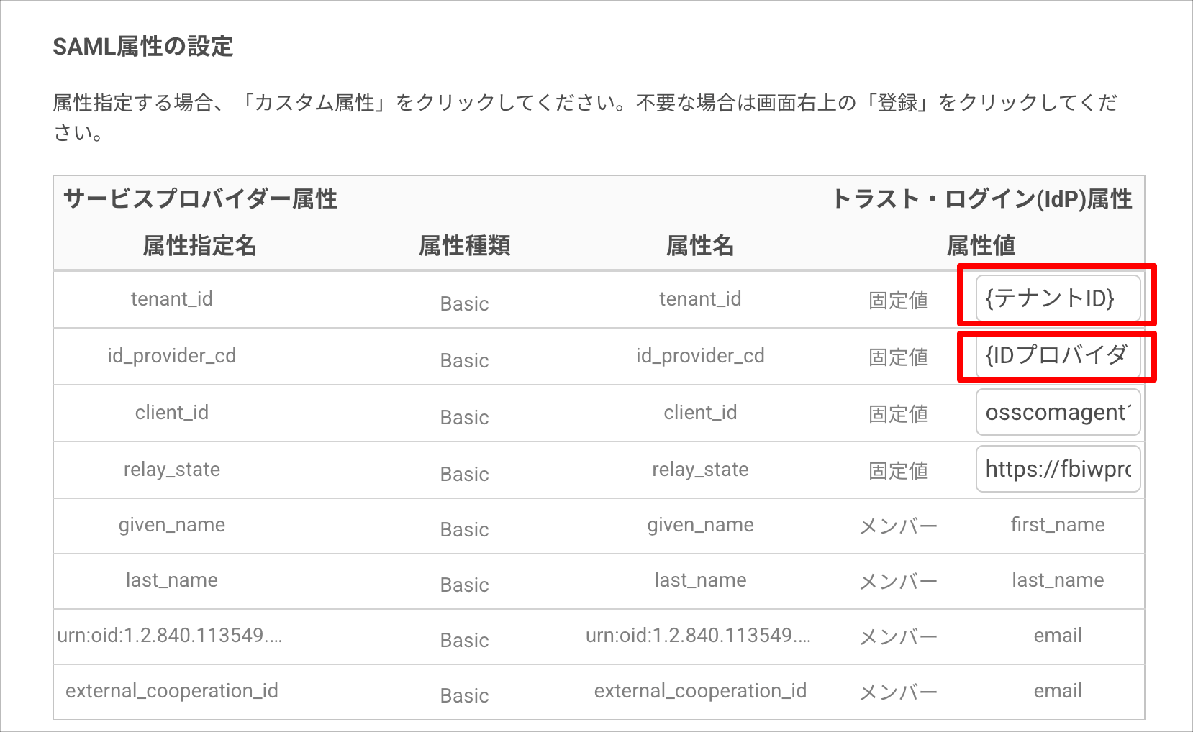This screenshot has width=1193, height=732.
Task: Select the relay_state https URL input field
Action: point(1057,470)
